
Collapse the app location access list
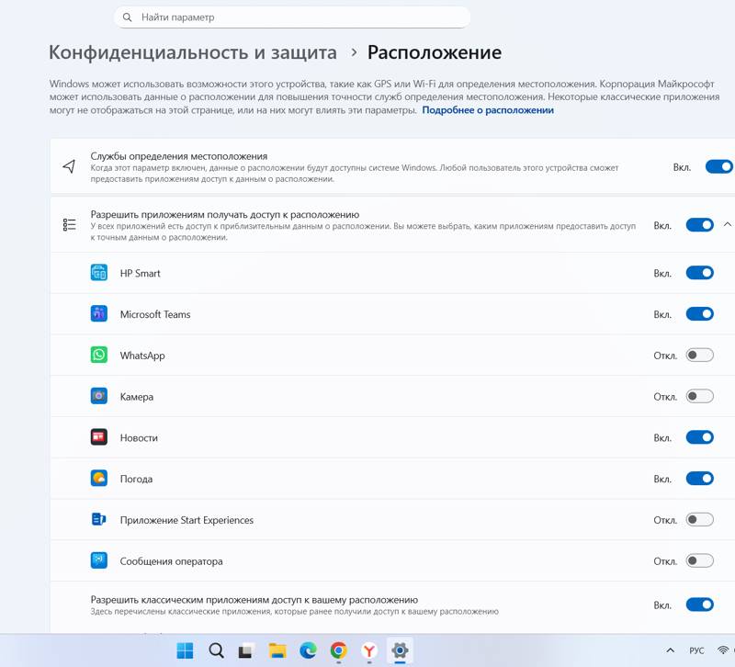pos(727,224)
